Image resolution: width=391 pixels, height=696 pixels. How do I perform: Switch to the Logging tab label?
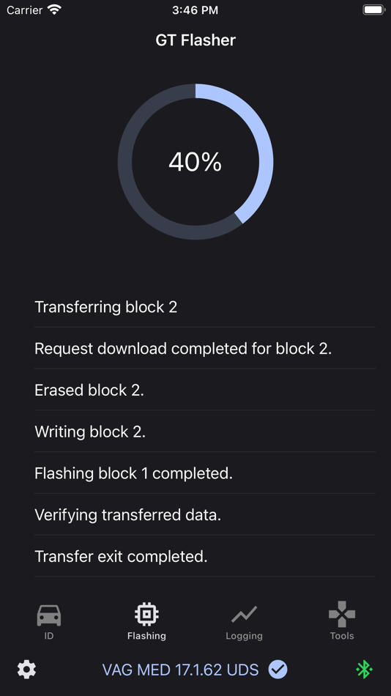click(244, 636)
